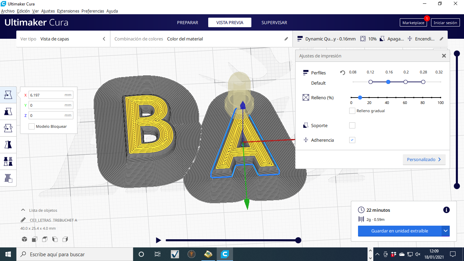The width and height of the screenshot is (464, 261).
Task: Check the Modelo Bloquear option
Action: [31, 126]
